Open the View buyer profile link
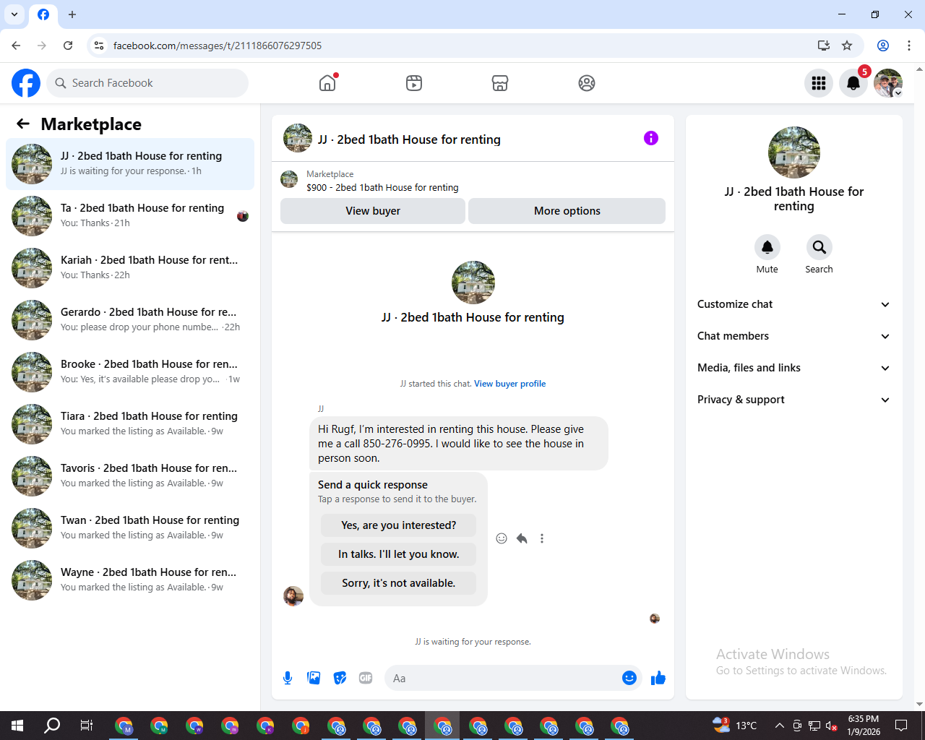This screenshot has height=740, width=925. click(x=509, y=384)
